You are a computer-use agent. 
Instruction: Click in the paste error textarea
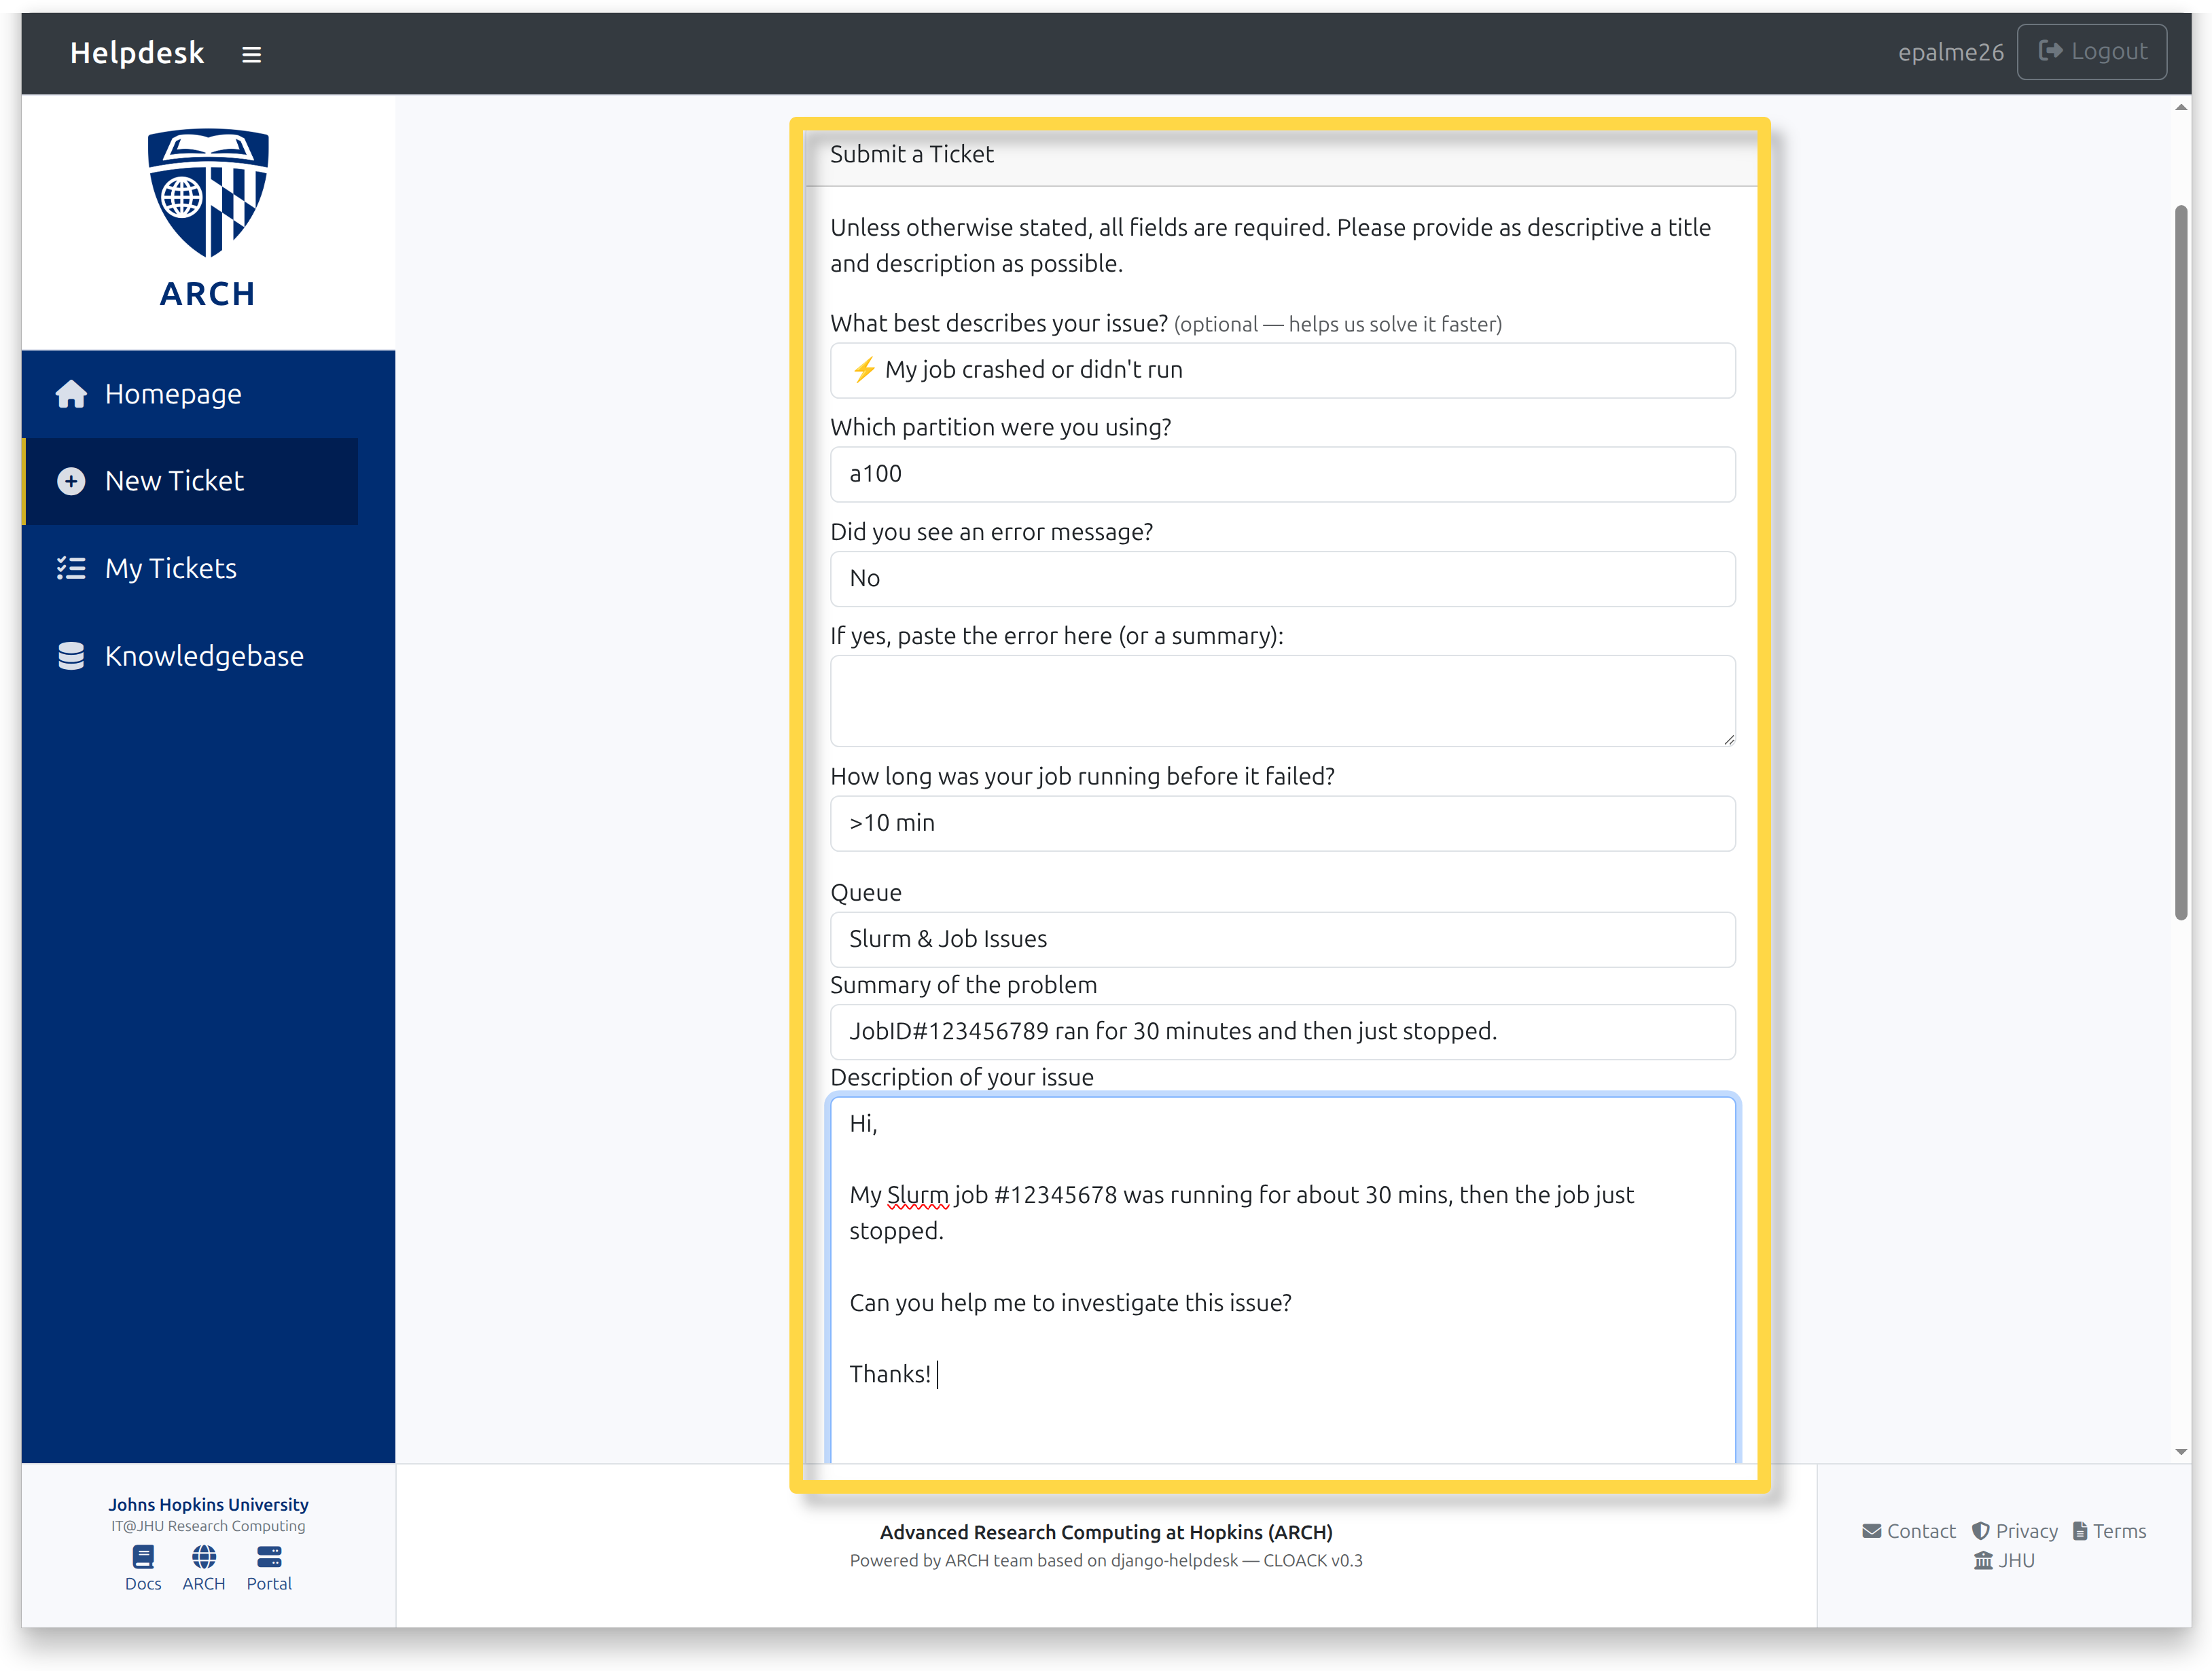(x=1282, y=701)
